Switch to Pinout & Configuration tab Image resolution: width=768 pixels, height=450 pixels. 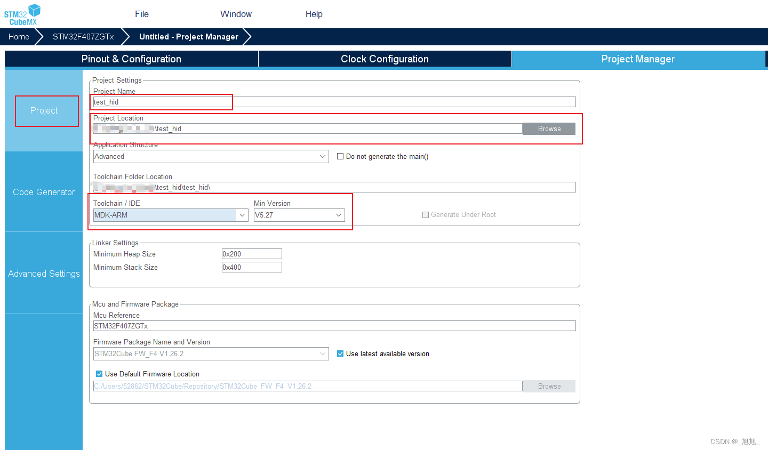coord(131,59)
